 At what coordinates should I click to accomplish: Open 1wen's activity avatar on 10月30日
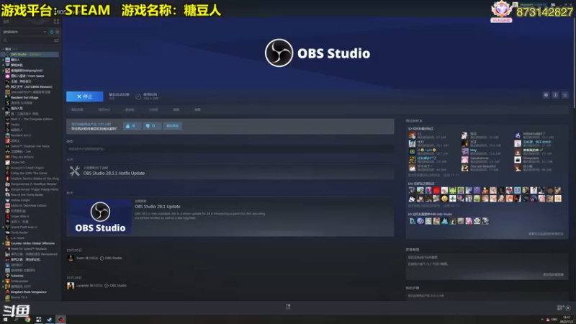71,258
